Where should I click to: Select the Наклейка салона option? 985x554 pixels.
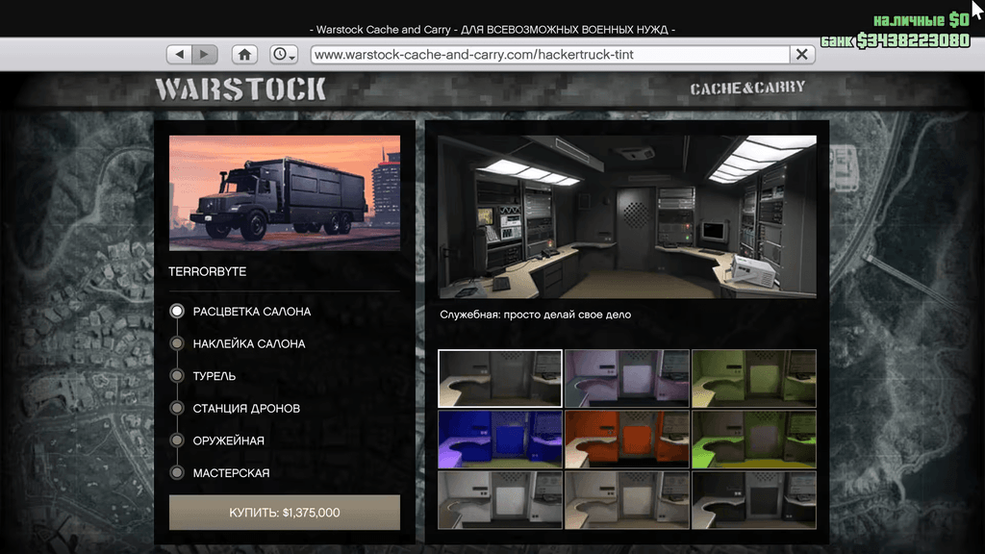(239, 343)
